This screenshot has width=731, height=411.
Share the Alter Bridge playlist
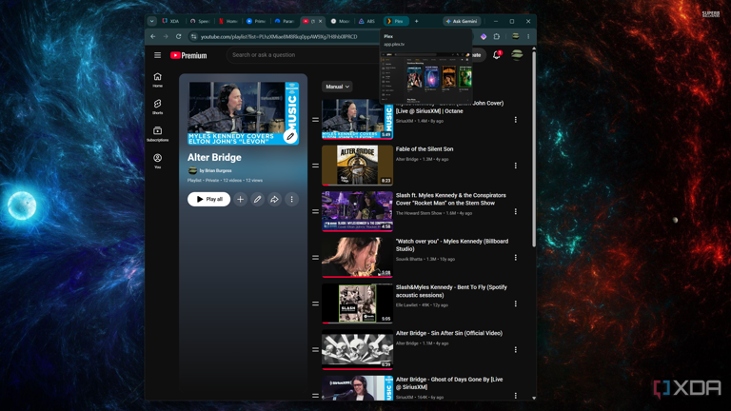[x=274, y=199]
